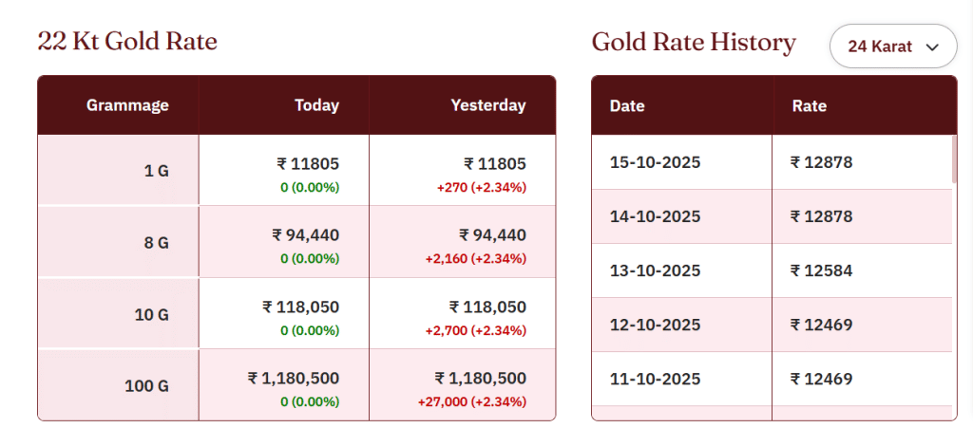Viewport: 973px width, 428px height.
Task: Click the Date column header
Action: pyautogui.click(x=627, y=106)
